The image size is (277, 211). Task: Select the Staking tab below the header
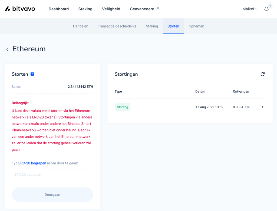(152, 26)
